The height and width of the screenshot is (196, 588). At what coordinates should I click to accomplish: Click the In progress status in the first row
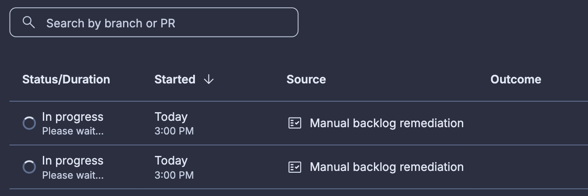pos(73,117)
